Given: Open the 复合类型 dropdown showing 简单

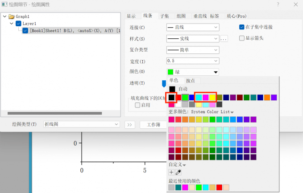Looking at the screenshot, I should click(x=193, y=50).
